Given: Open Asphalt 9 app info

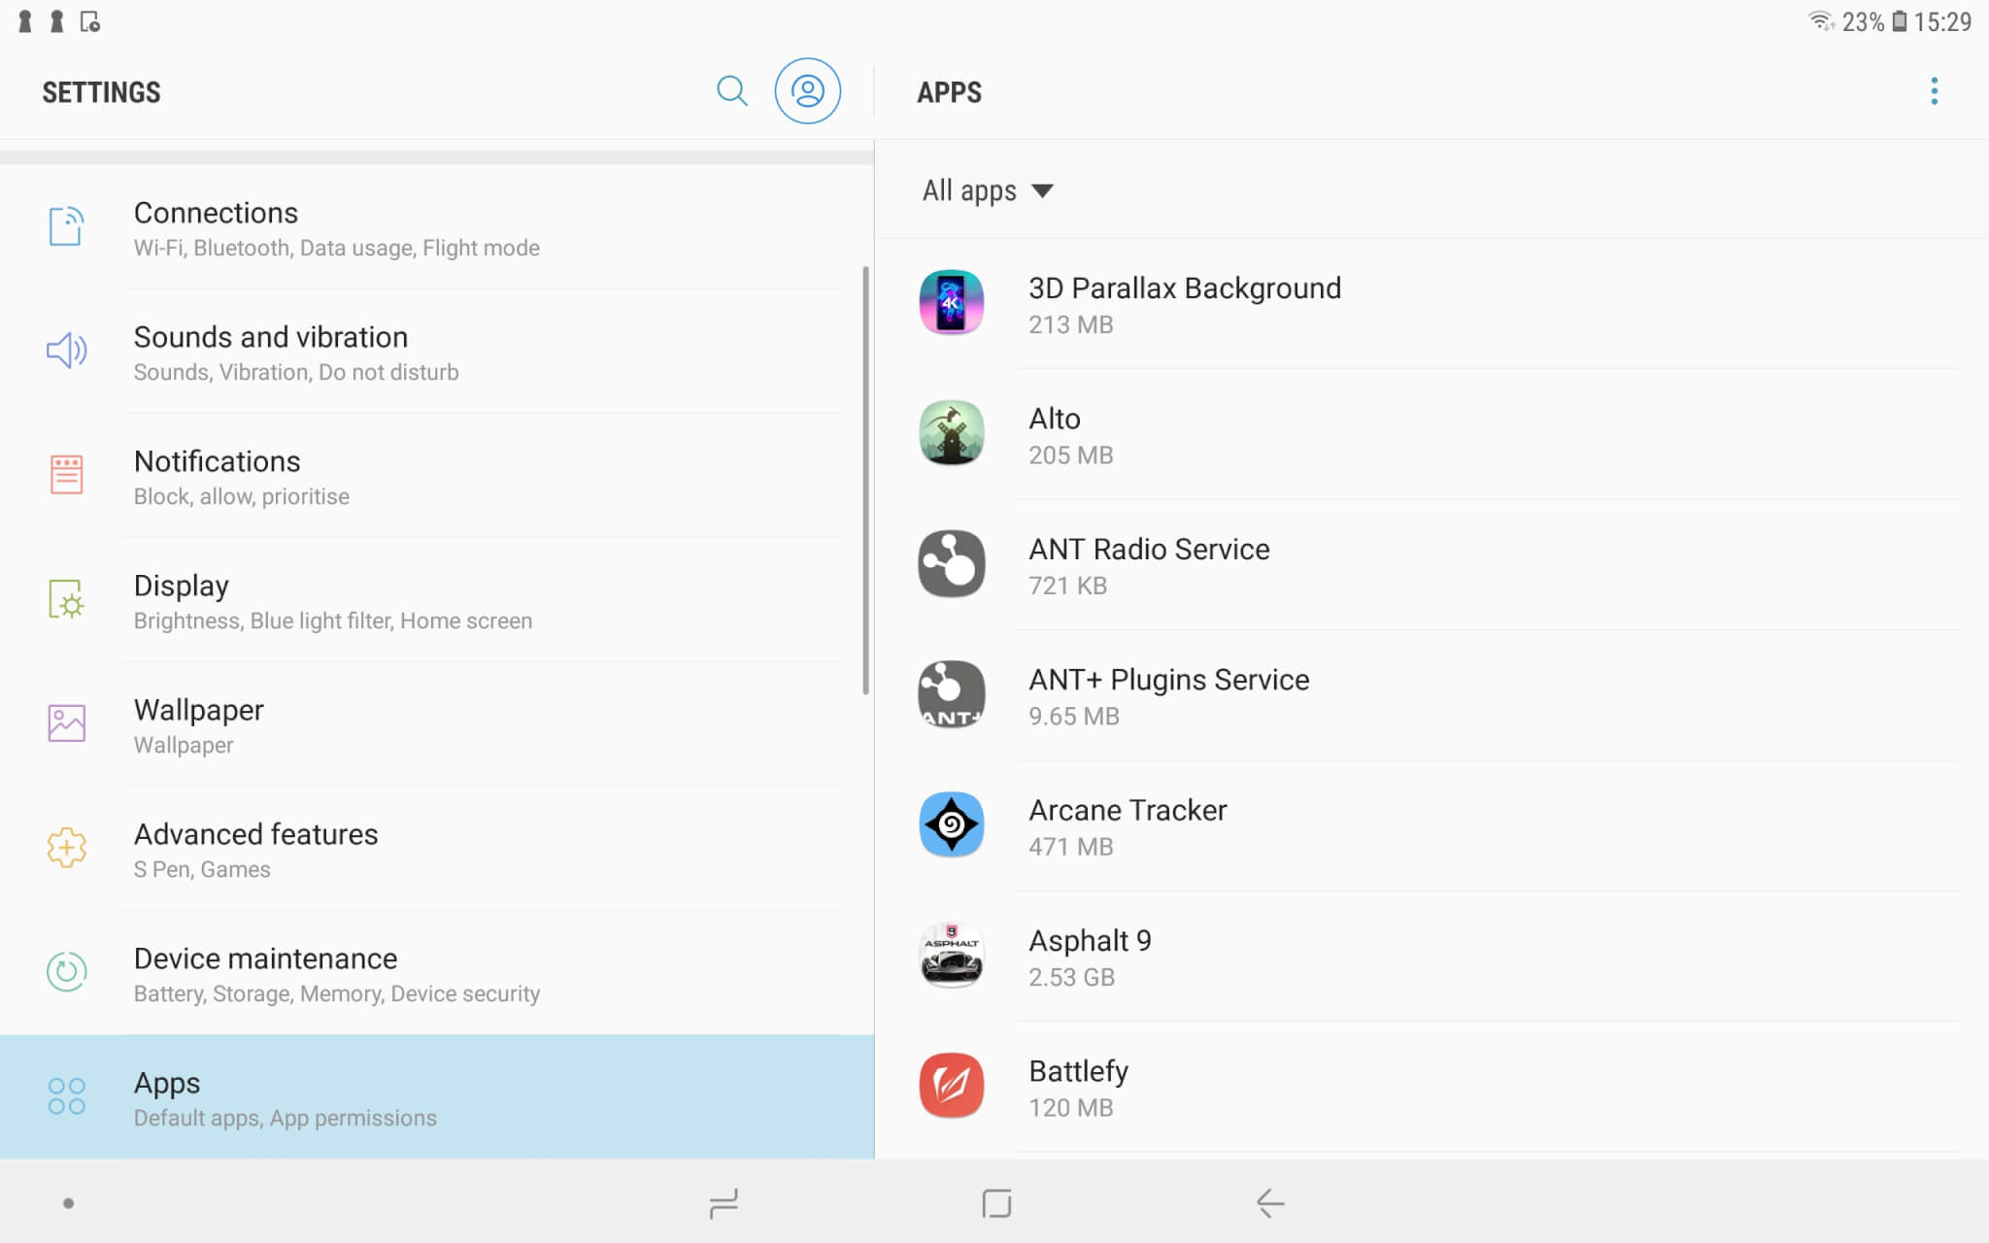Looking at the screenshot, I should tap(1091, 956).
